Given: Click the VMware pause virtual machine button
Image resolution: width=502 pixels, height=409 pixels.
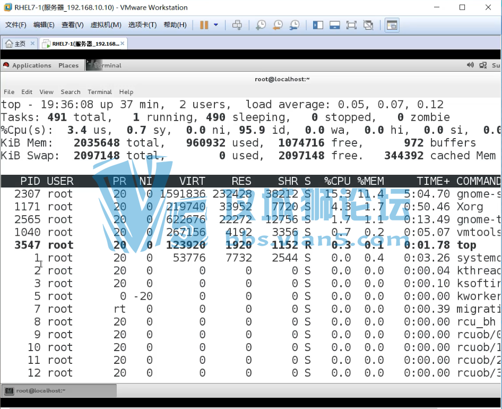Looking at the screenshot, I should [204, 25].
